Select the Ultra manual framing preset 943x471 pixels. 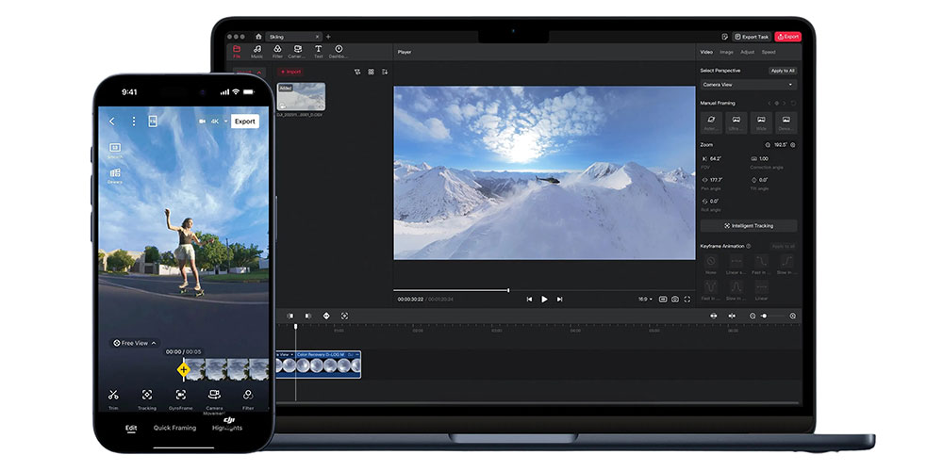coord(736,122)
